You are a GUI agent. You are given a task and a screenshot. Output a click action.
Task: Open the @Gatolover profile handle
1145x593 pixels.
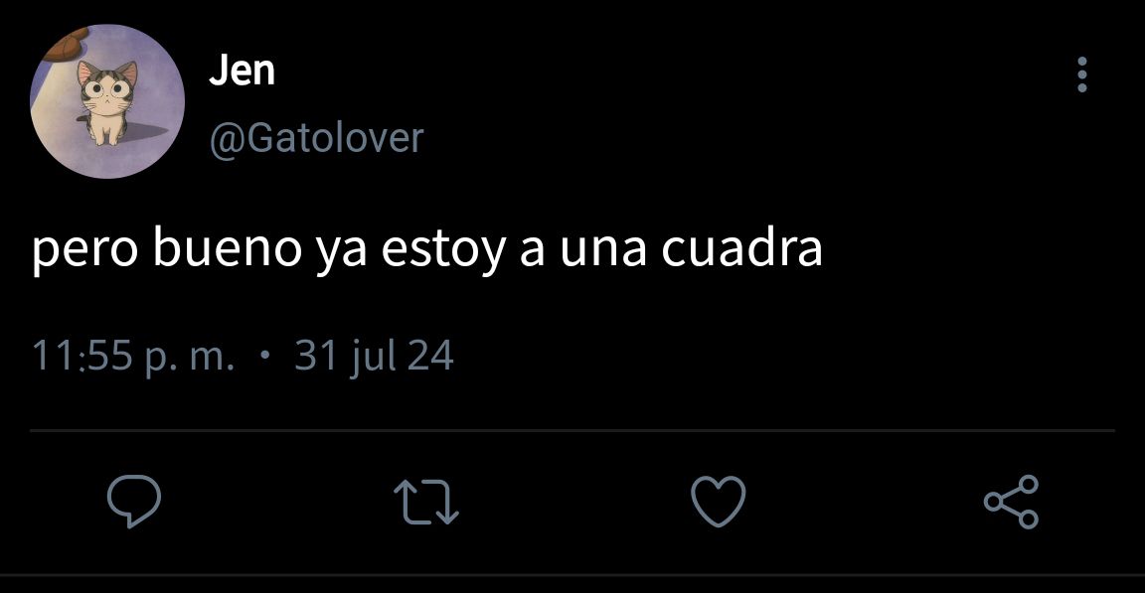point(316,138)
